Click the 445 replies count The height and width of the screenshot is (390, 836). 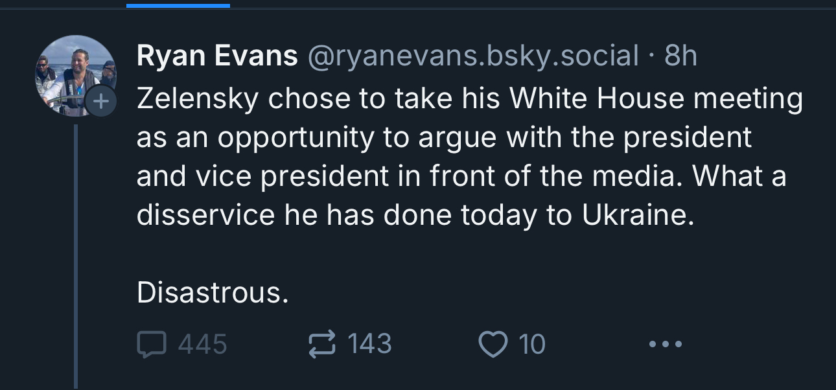coord(202,344)
